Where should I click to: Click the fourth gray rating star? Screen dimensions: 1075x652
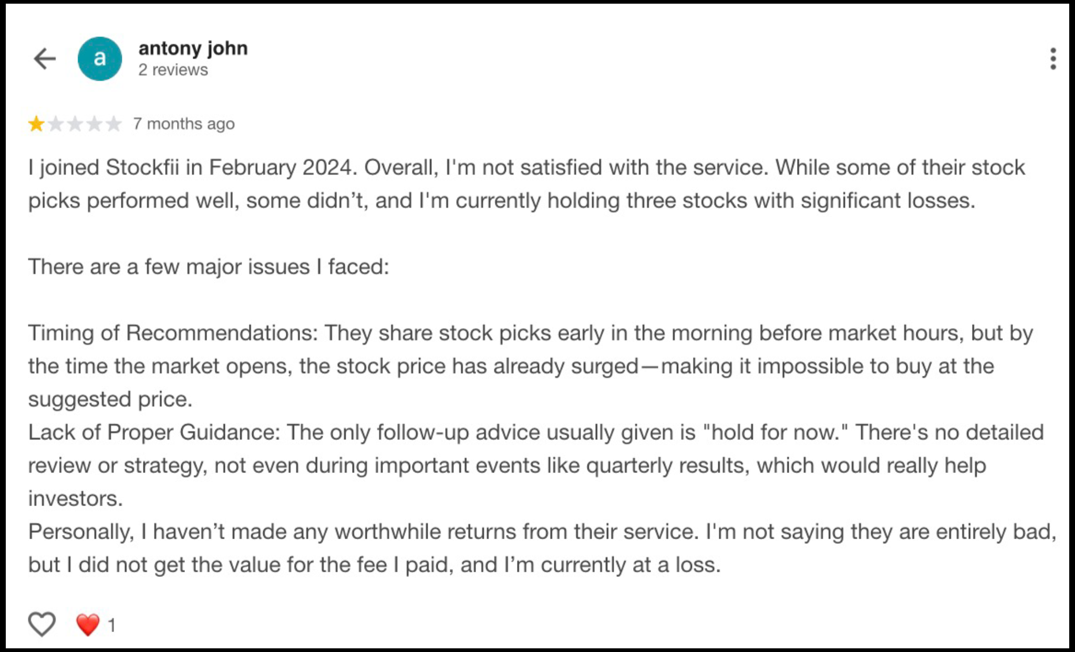coord(95,124)
